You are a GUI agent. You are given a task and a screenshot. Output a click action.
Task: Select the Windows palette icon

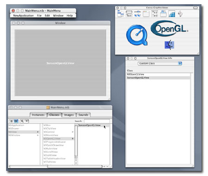pyautogui.click(x=146, y=13)
